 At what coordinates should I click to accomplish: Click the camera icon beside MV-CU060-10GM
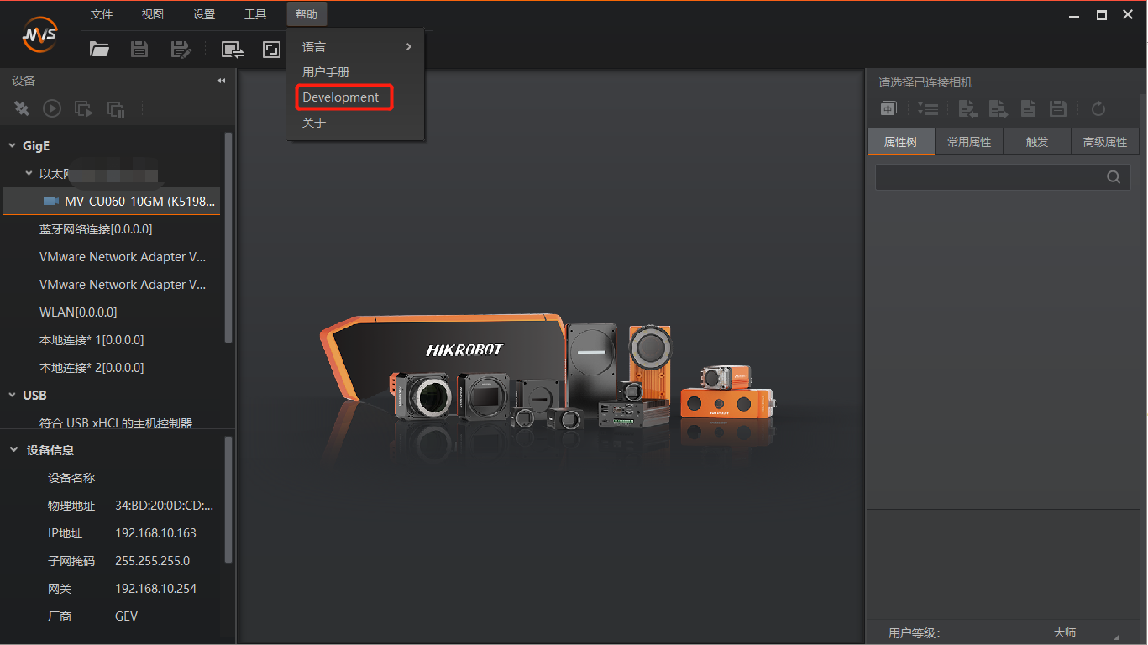[51, 202]
